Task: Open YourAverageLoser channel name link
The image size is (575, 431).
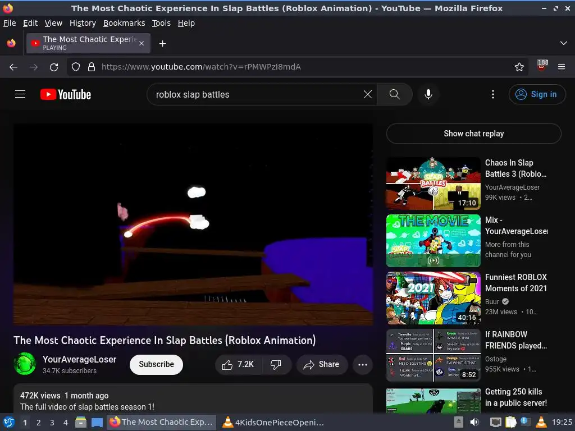Action: [80, 360]
